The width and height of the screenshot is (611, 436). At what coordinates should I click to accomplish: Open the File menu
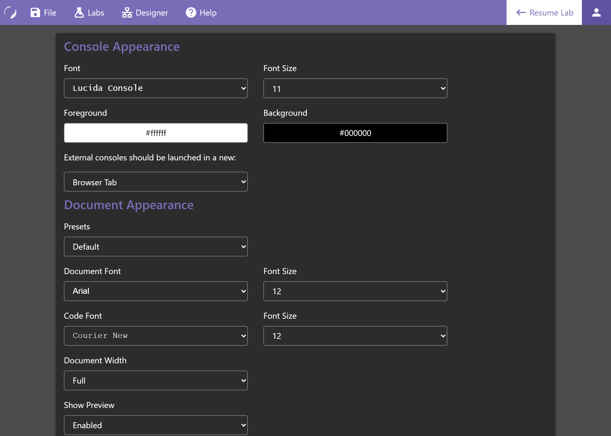(50, 13)
